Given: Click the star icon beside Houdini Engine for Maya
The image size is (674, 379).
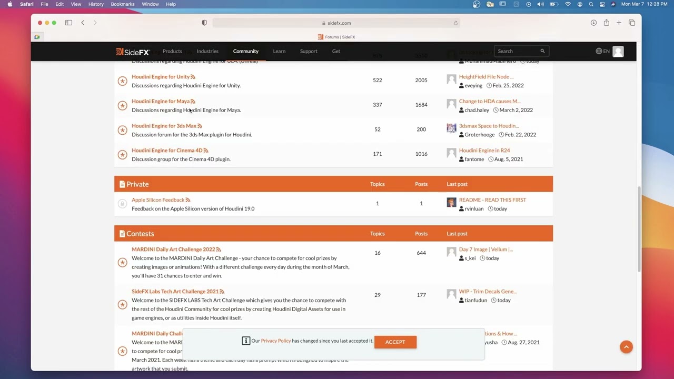Looking at the screenshot, I should pyautogui.click(x=122, y=106).
